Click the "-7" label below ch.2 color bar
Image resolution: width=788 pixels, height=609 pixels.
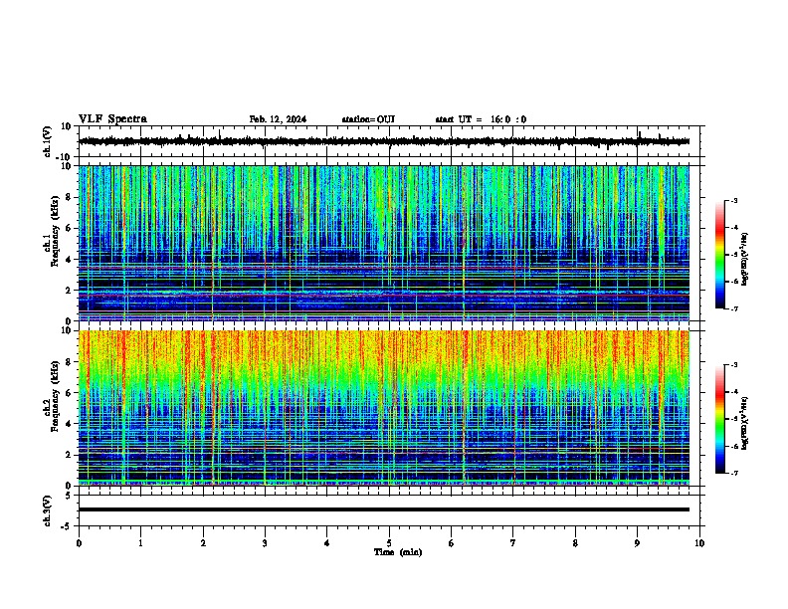(733, 473)
